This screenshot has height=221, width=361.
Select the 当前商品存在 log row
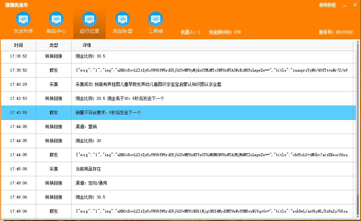[141, 169]
